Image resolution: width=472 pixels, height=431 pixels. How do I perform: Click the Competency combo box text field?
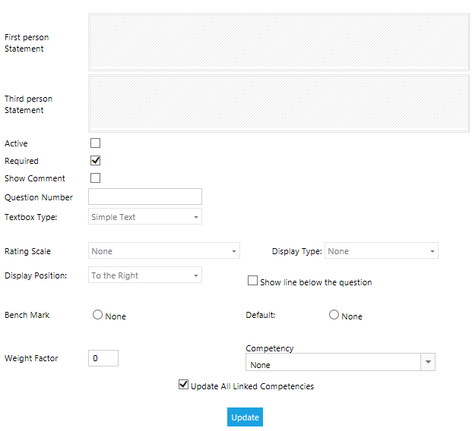point(333,363)
